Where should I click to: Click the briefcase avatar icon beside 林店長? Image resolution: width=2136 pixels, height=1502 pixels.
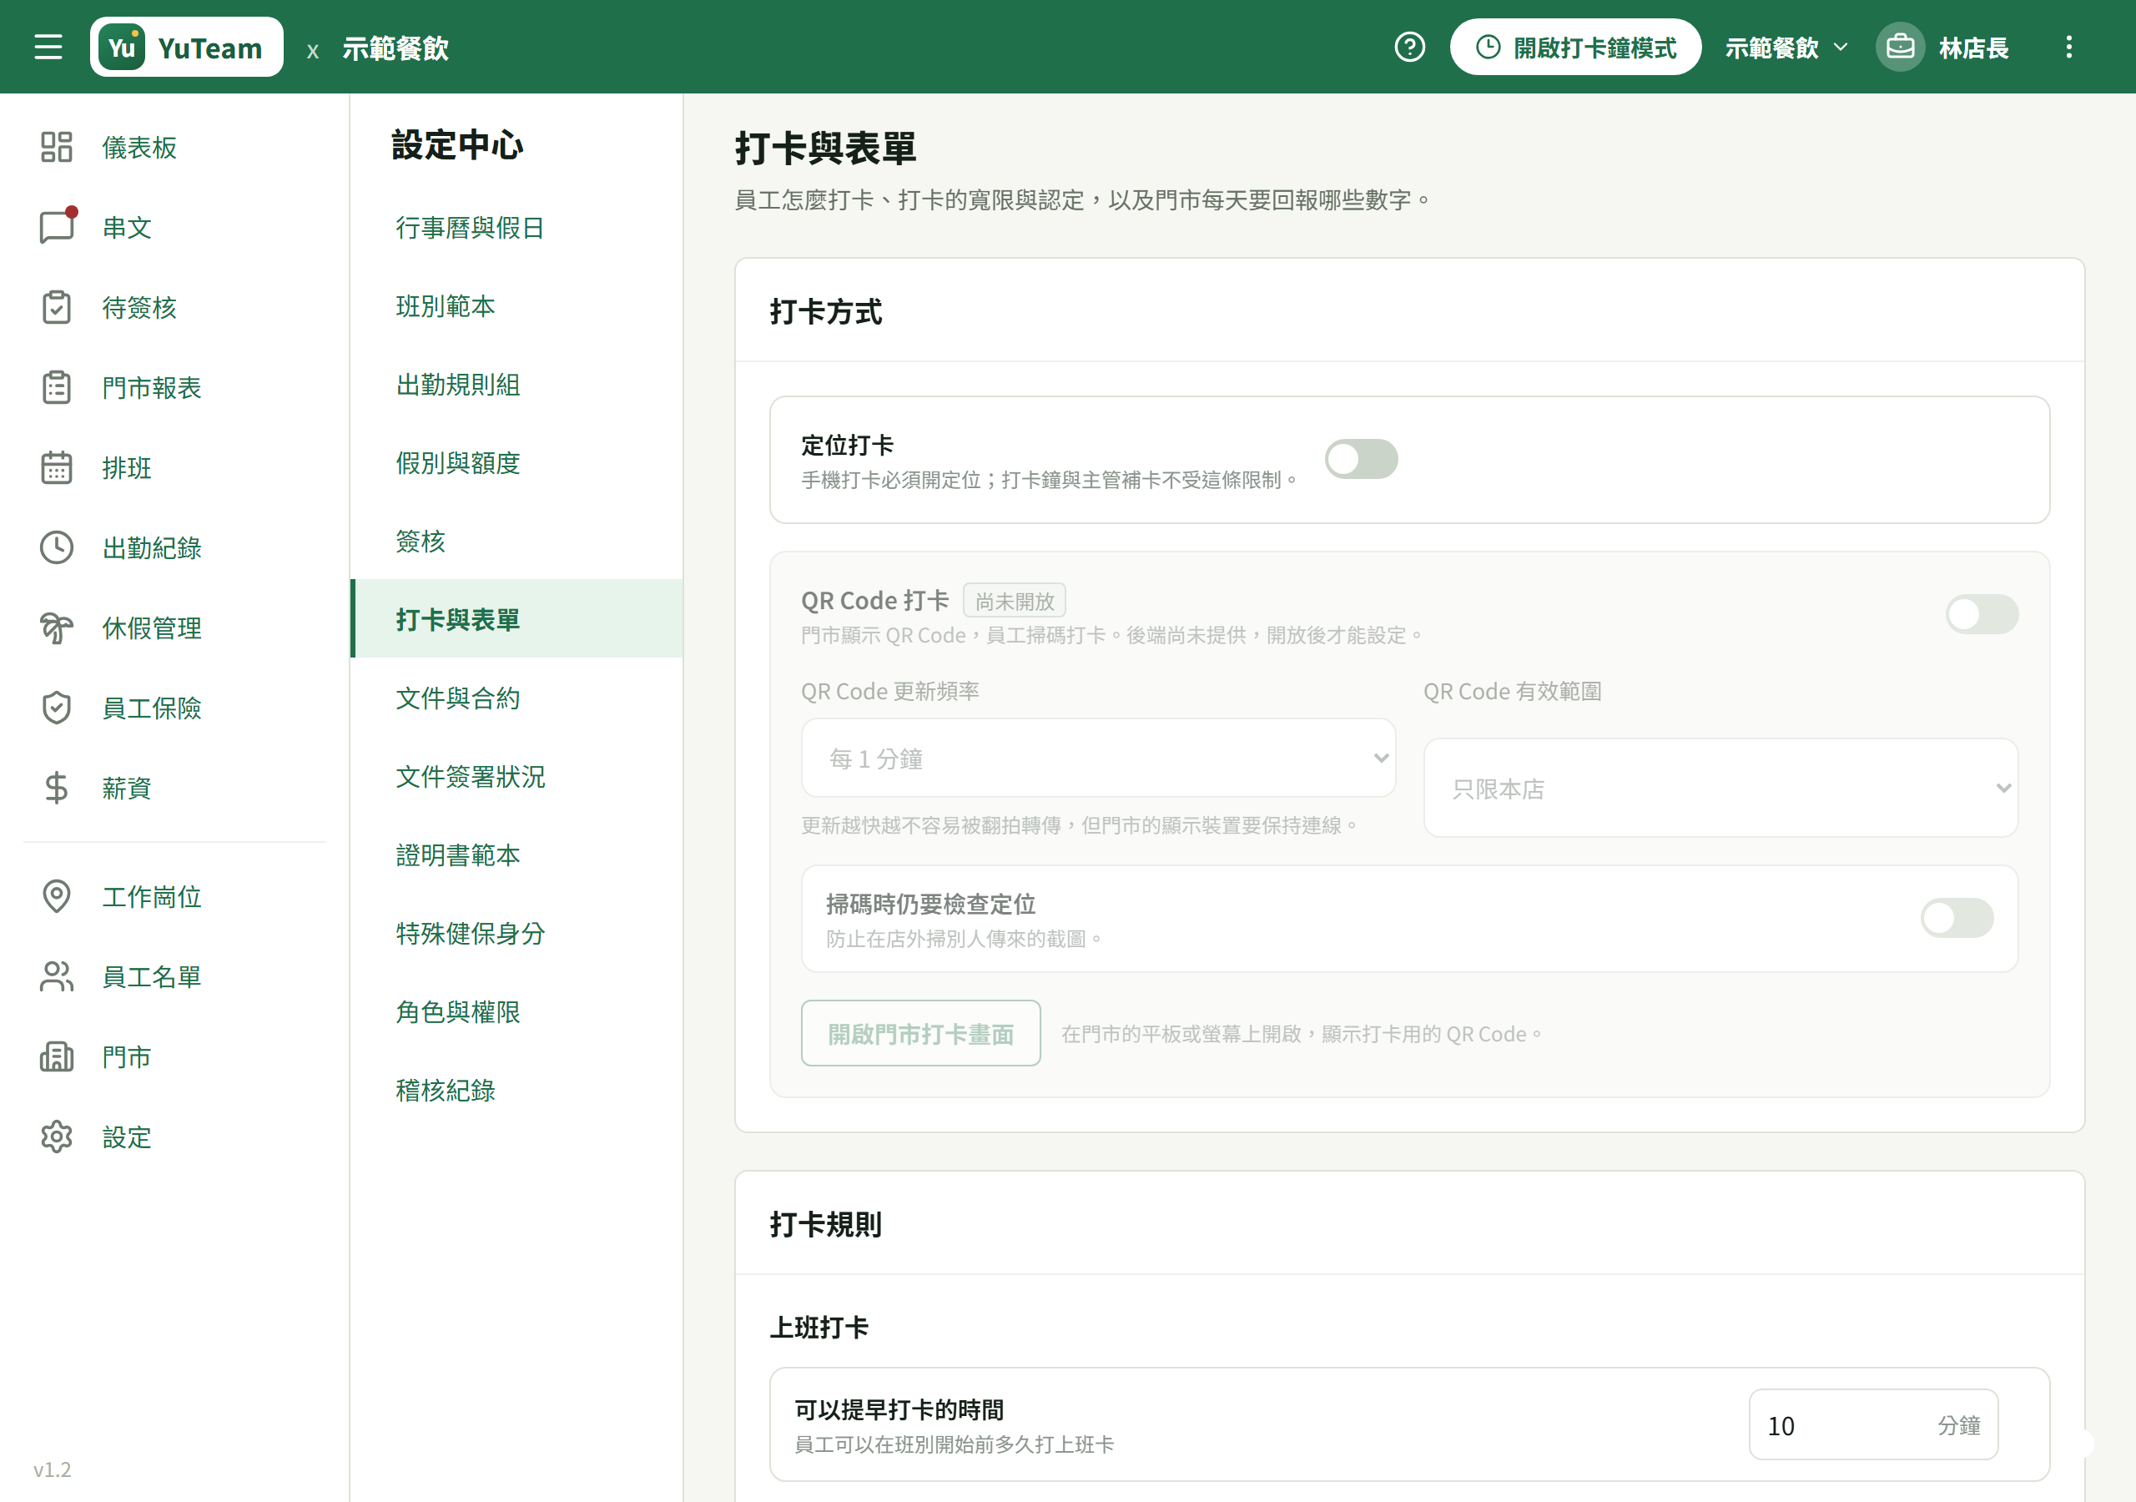tap(1900, 47)
